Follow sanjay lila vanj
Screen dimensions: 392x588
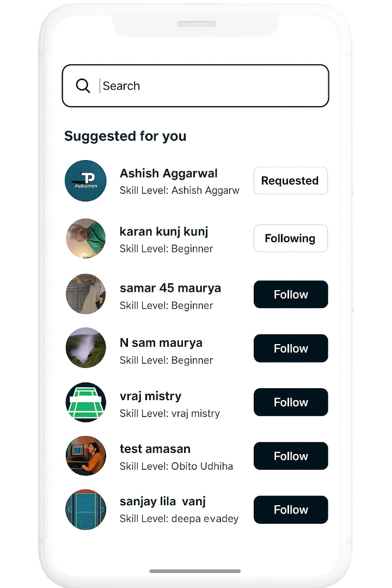291,510
